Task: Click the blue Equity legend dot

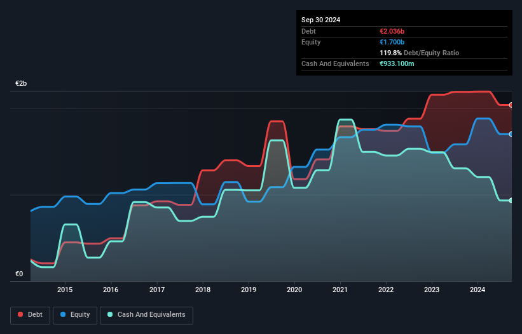Action: click(x=63, y=314)
